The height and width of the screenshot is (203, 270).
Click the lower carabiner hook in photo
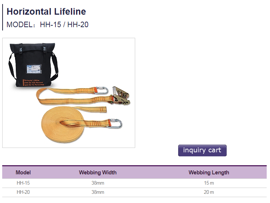click(115, 123)
